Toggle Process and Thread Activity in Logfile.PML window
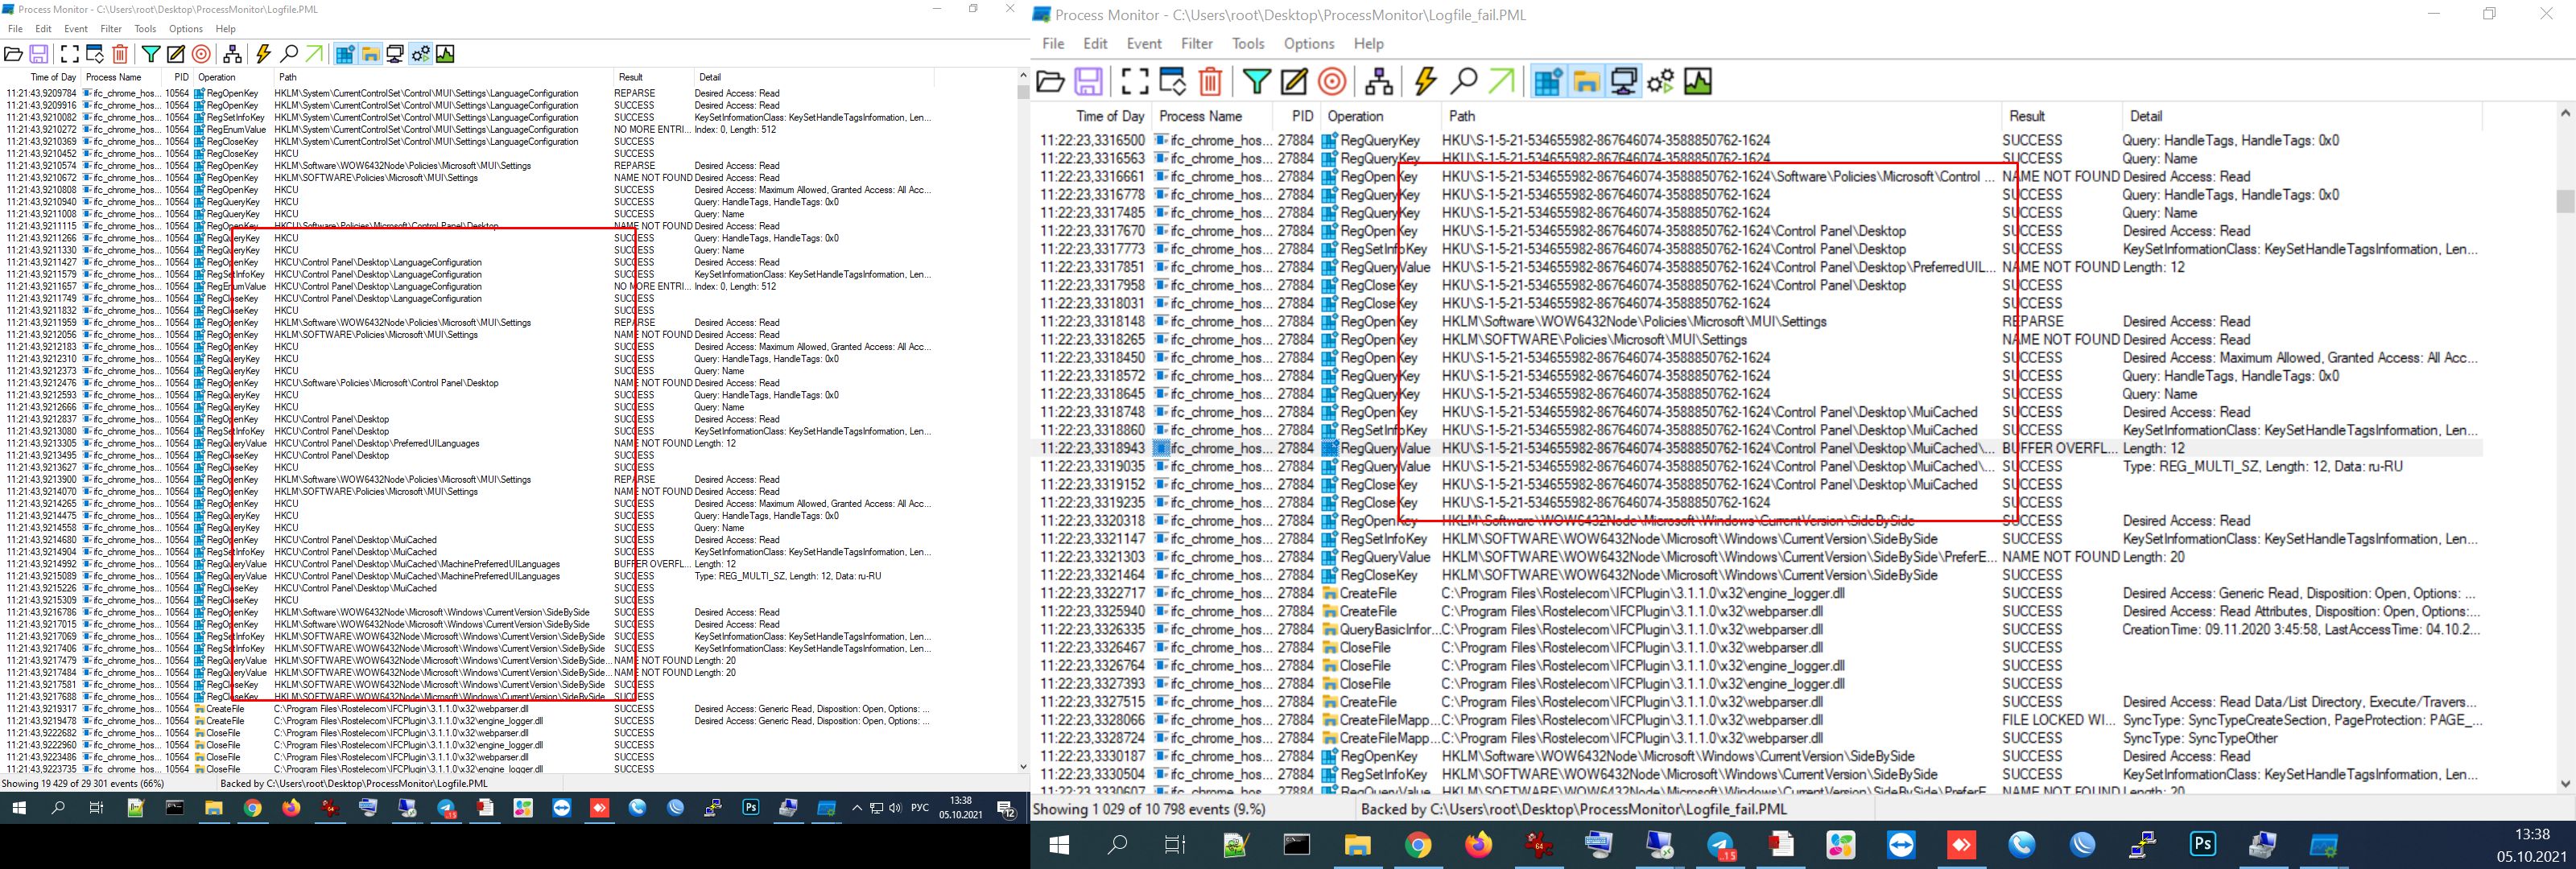Viewport: 2576px width, 869px height. point(421,54)
